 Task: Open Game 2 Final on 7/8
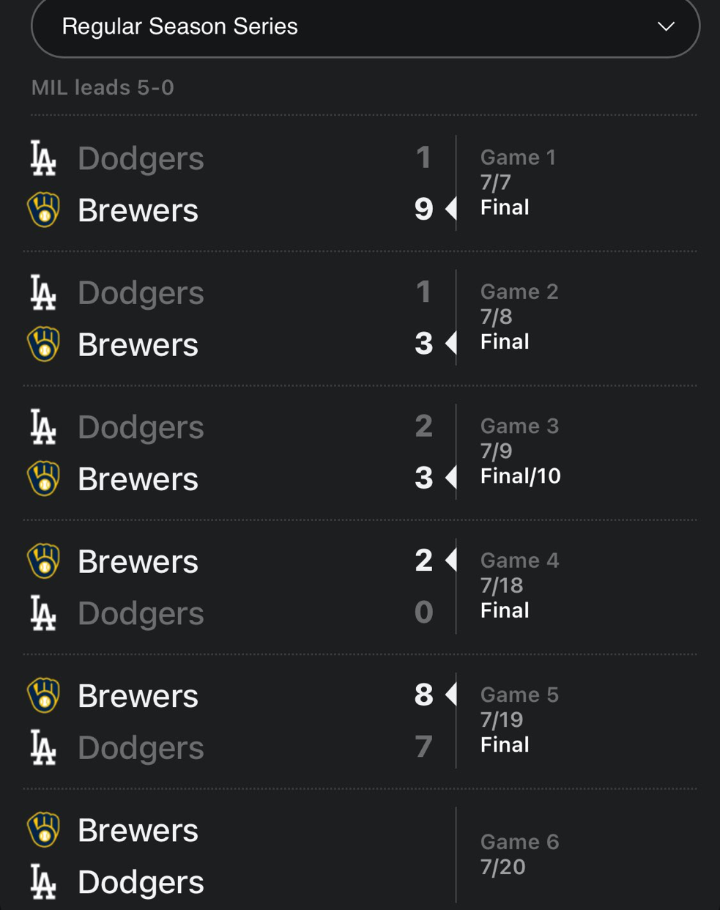click(505, 341)
